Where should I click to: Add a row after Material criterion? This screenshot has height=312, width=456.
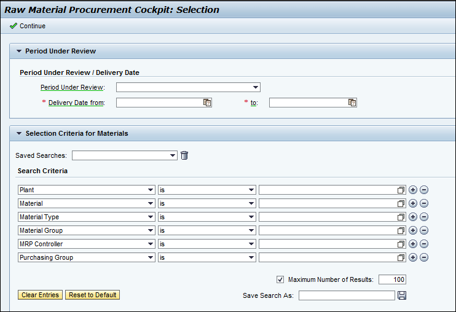(x=413, y=204)
